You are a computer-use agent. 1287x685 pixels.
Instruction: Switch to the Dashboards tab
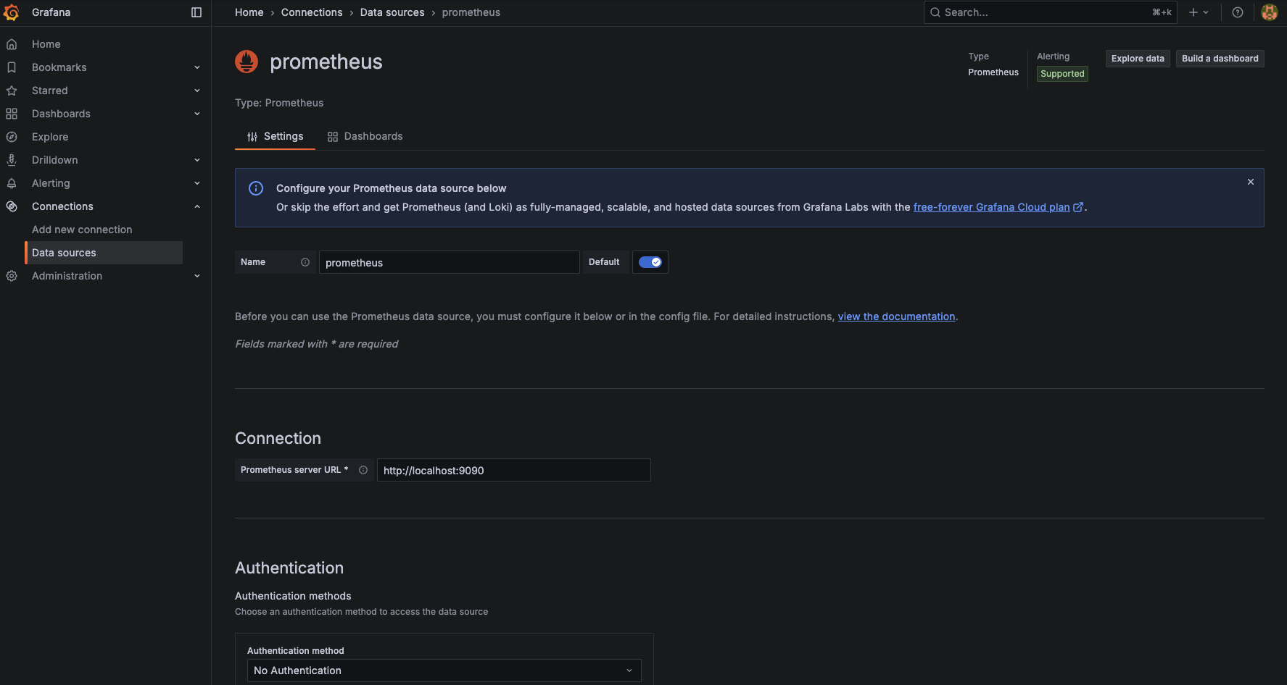(365, 136)
